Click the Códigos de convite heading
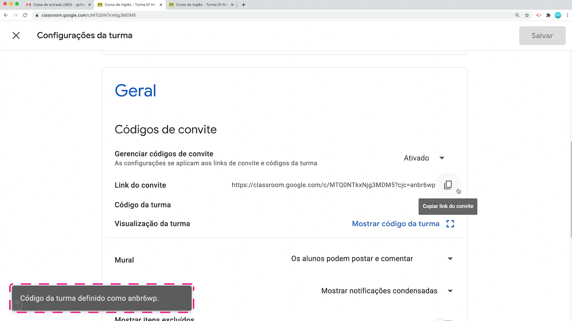Screen dimensions: 572x321 [166, 130]
